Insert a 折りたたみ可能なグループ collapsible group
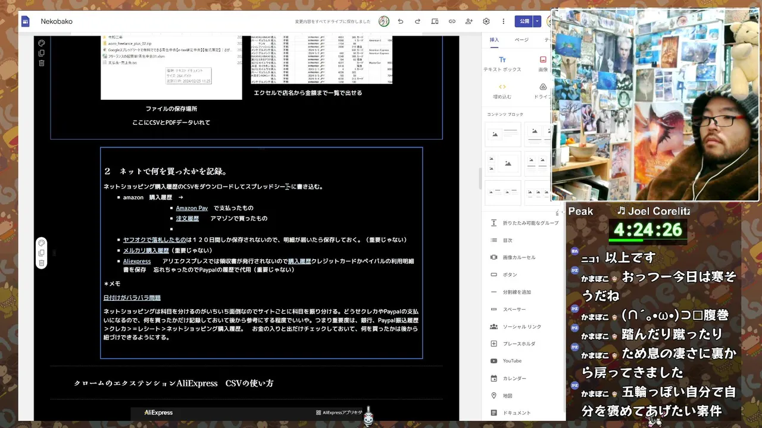 click(x=524, y=223)
